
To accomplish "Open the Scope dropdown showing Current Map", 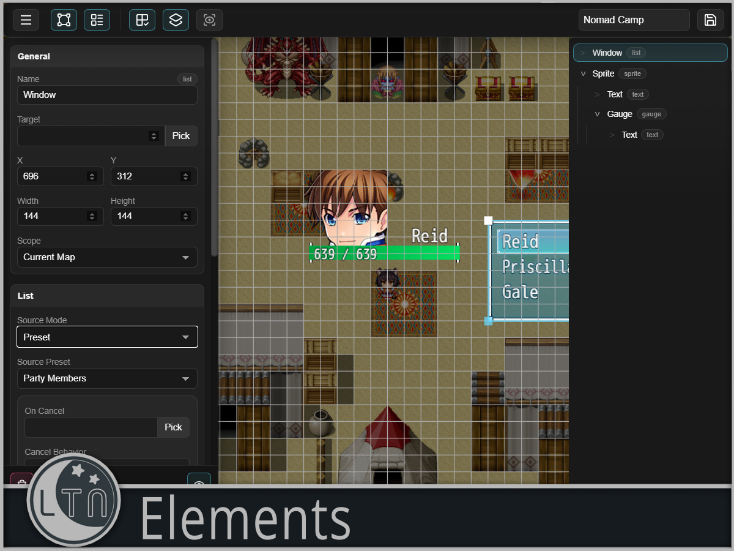I will (x=107, y=257).
